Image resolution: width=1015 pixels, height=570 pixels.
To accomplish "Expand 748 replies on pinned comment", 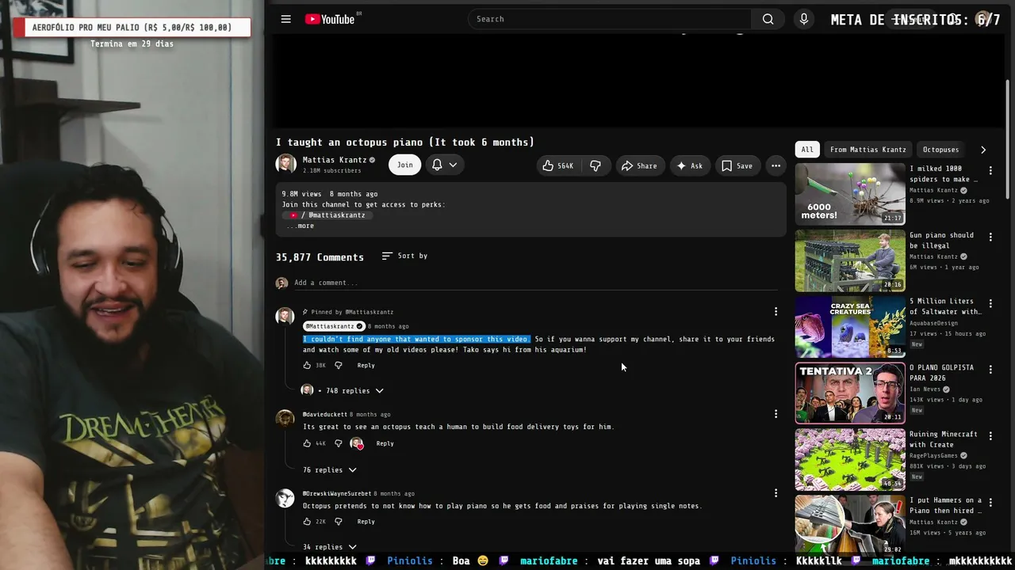I will 343,390.
